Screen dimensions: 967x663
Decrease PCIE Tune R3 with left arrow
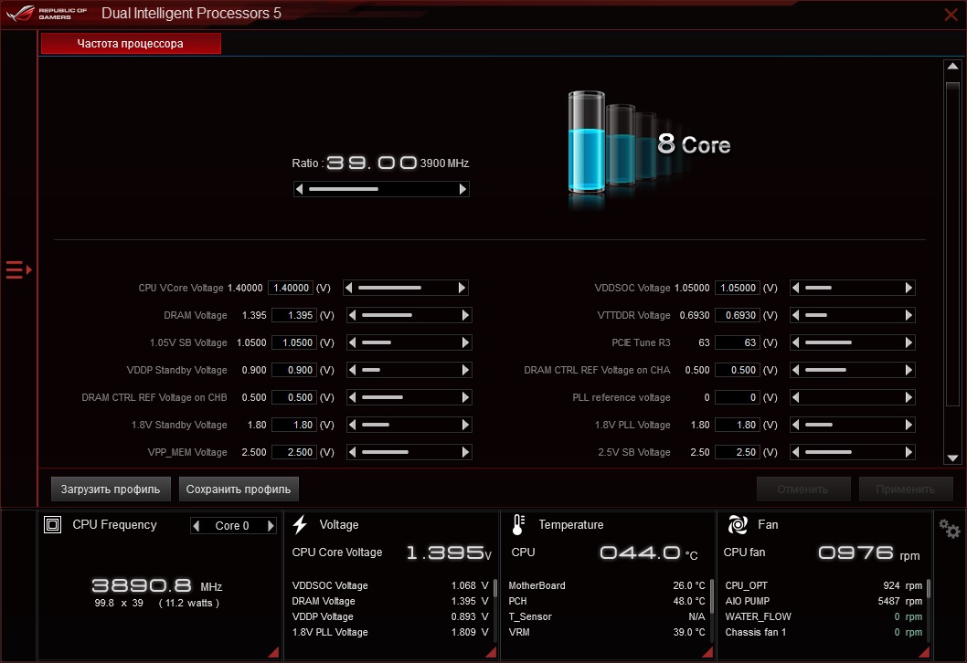(795, 342)
